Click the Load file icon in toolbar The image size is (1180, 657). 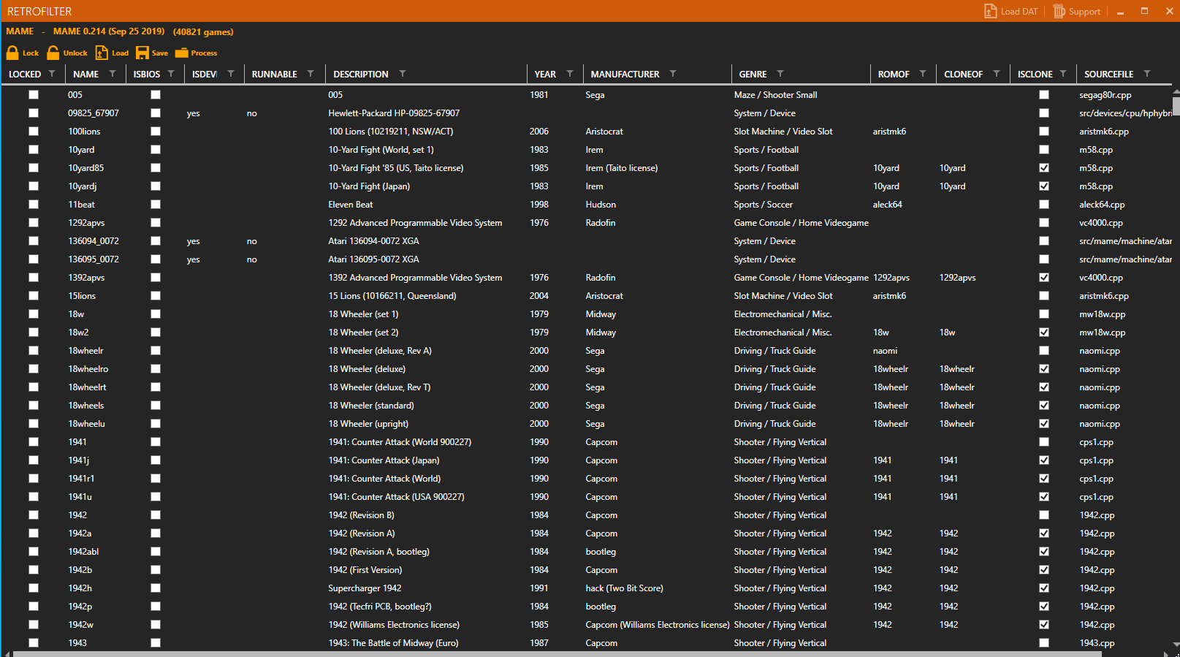pos(102,53)
